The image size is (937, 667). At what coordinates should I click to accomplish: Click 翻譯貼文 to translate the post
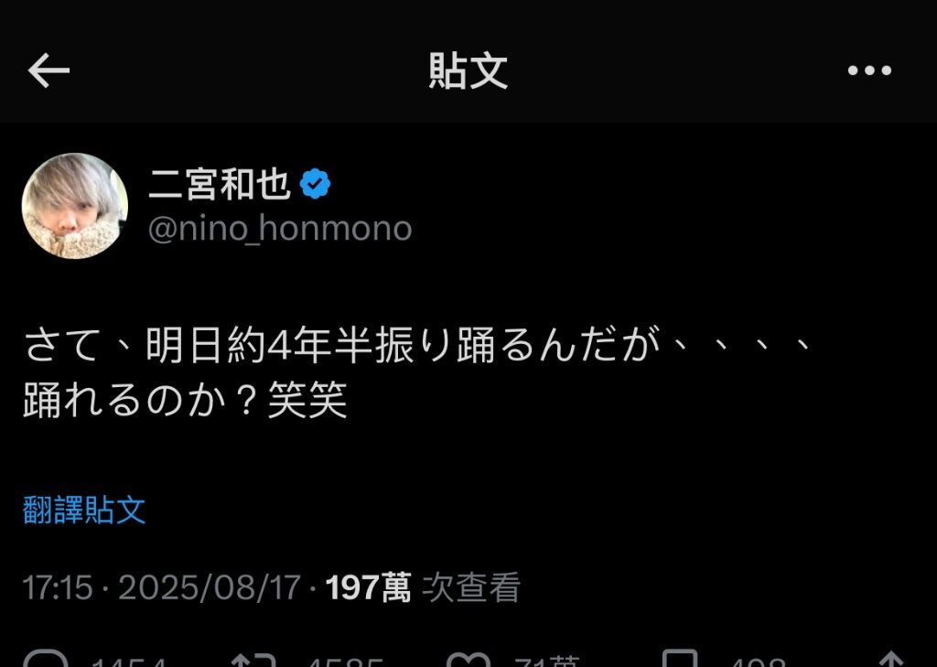point(84,511)
